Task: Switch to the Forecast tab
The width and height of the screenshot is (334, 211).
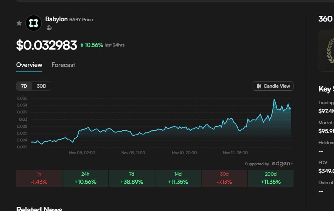Action: point(63,65)
